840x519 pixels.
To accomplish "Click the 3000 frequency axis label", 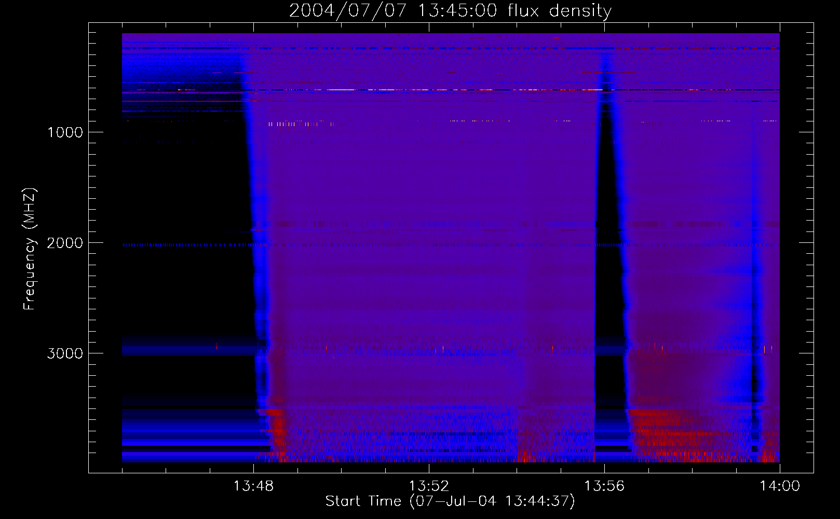I will point(65,353).
